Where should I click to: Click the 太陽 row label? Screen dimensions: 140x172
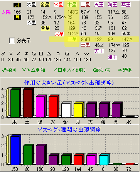tap(6, 12)
